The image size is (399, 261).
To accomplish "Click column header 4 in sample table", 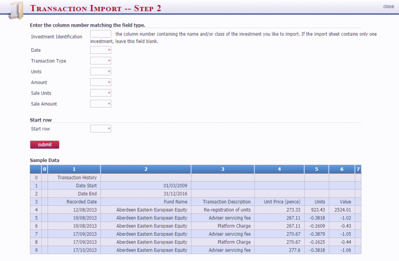I will 279,169.
